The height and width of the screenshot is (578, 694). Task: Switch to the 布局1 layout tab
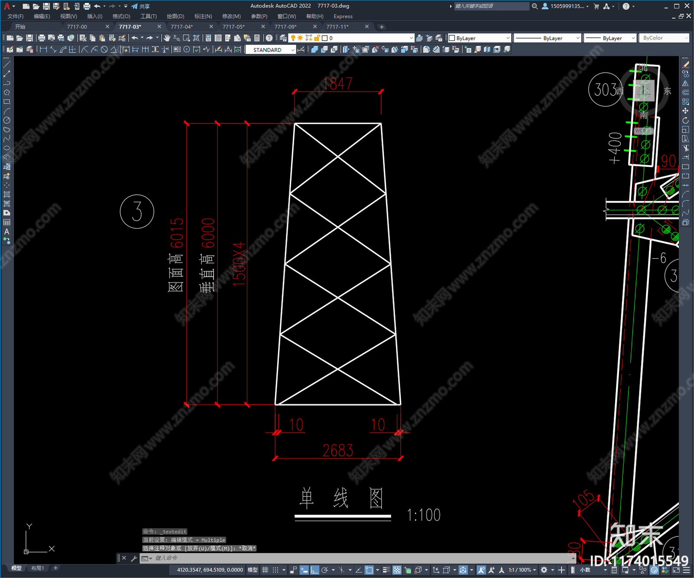tap(37, 568)
